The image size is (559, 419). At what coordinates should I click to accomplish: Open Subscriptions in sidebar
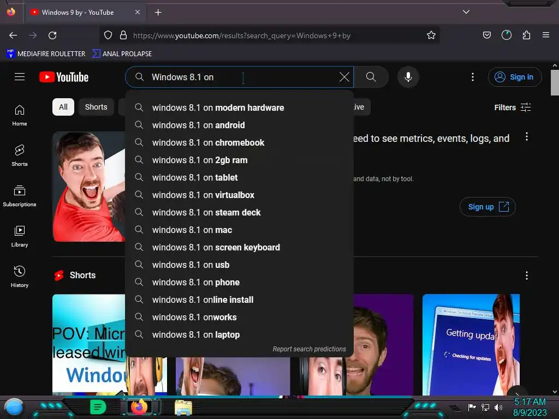(20, 196)
